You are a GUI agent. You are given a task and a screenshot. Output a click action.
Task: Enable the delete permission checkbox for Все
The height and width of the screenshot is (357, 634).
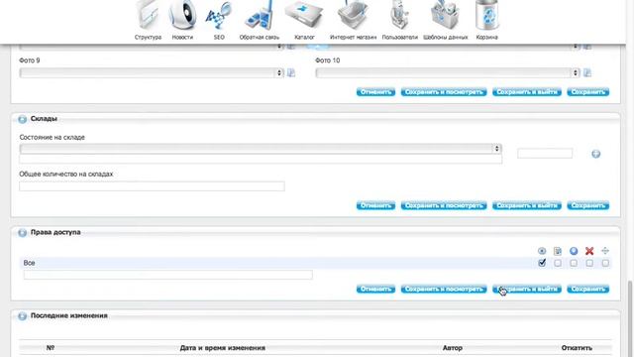(x=589, y=263)
